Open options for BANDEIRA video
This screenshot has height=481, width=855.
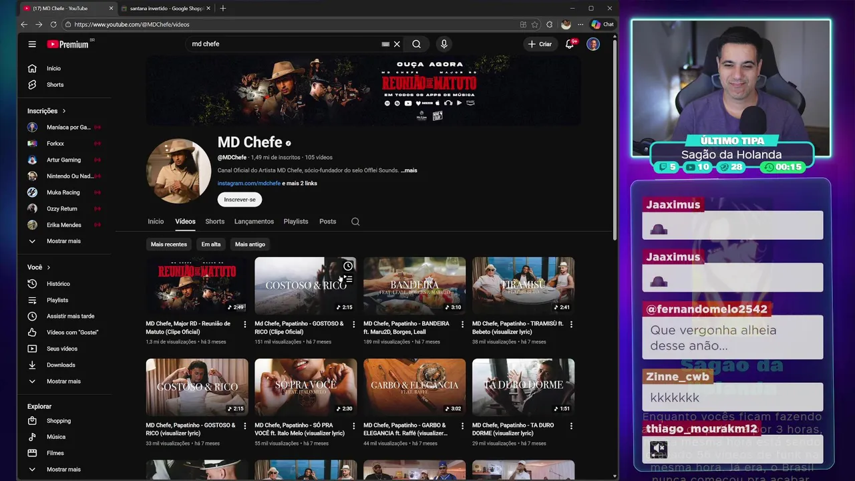(462, 325)
